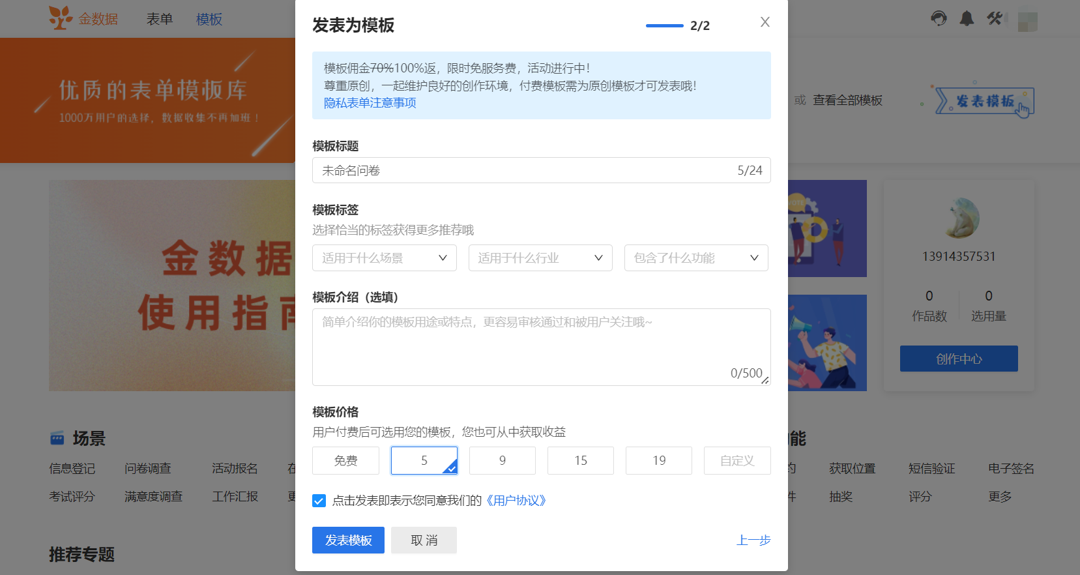Select the 15 price option
The height and width of the screenshot is (575, 1080).
click(x=581, y=460)
